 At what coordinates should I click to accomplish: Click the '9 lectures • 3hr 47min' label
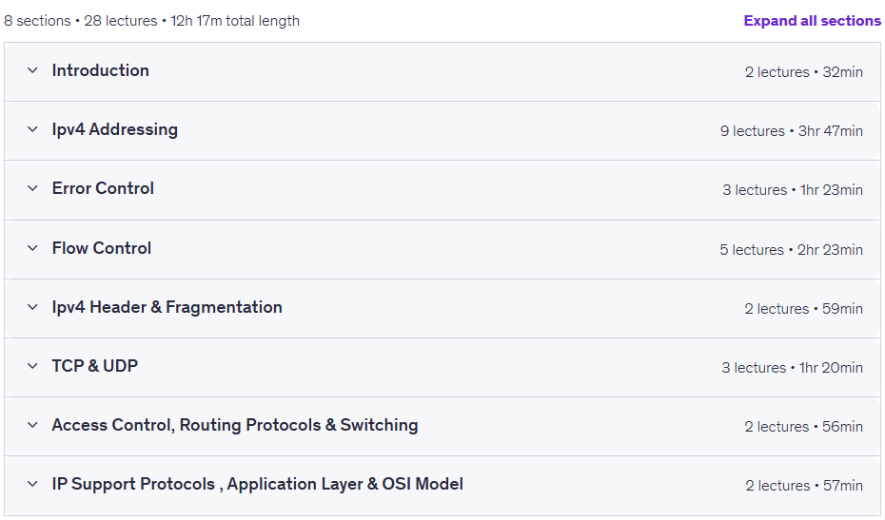[x=792, y=131]
